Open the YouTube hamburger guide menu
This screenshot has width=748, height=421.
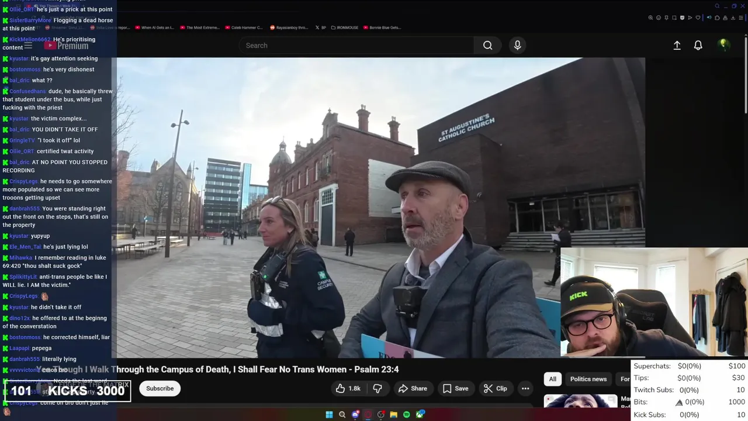(x=28, y=46)
